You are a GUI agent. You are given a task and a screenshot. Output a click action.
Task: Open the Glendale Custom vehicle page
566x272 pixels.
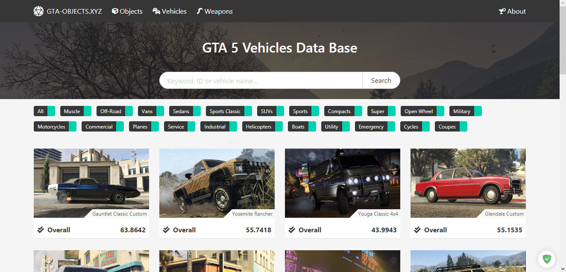pyautogui.click(x=468, y=183)
